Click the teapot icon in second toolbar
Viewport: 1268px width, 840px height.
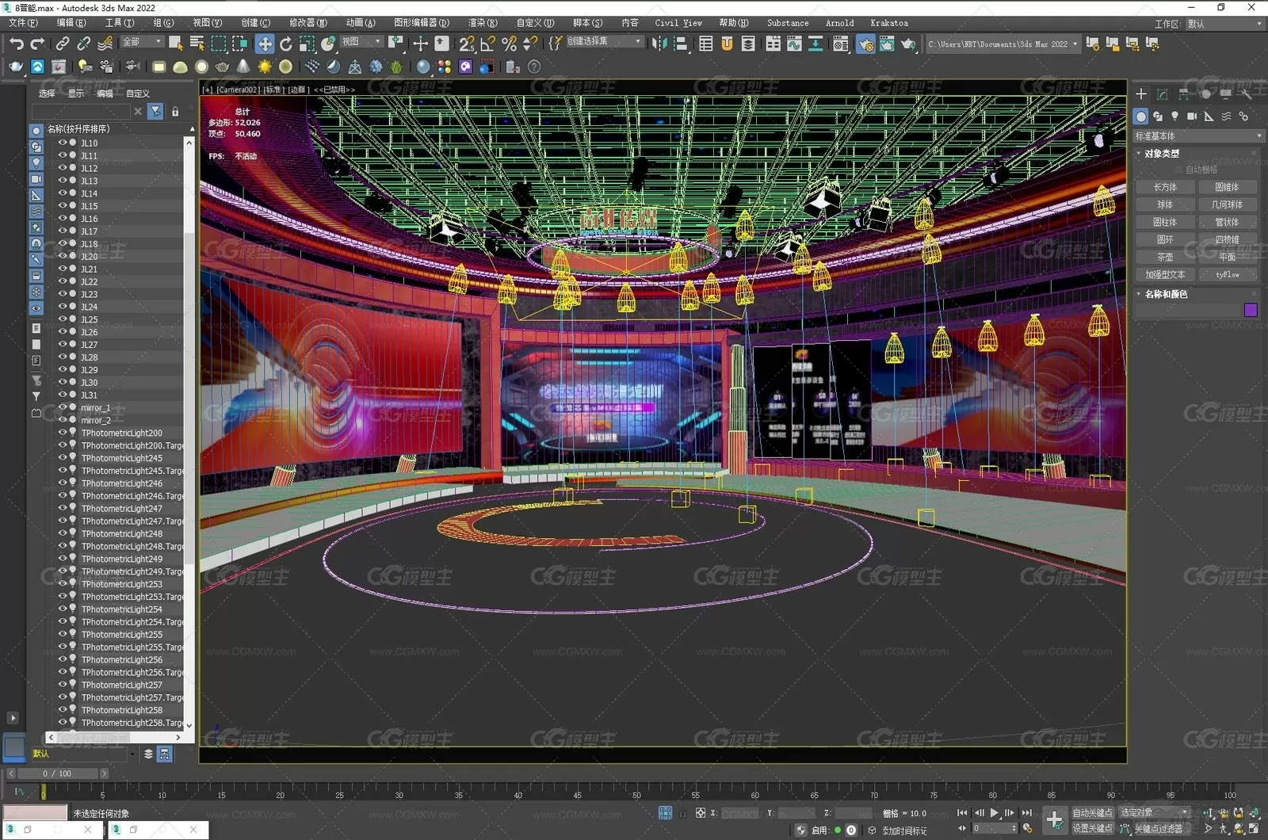coord(223,67)
